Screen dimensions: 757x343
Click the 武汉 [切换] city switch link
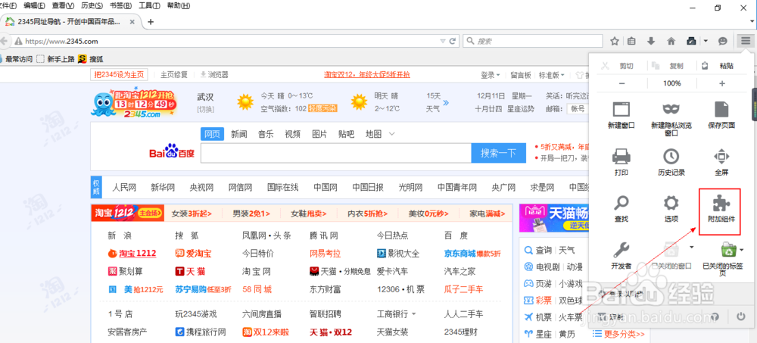point(205,109)
